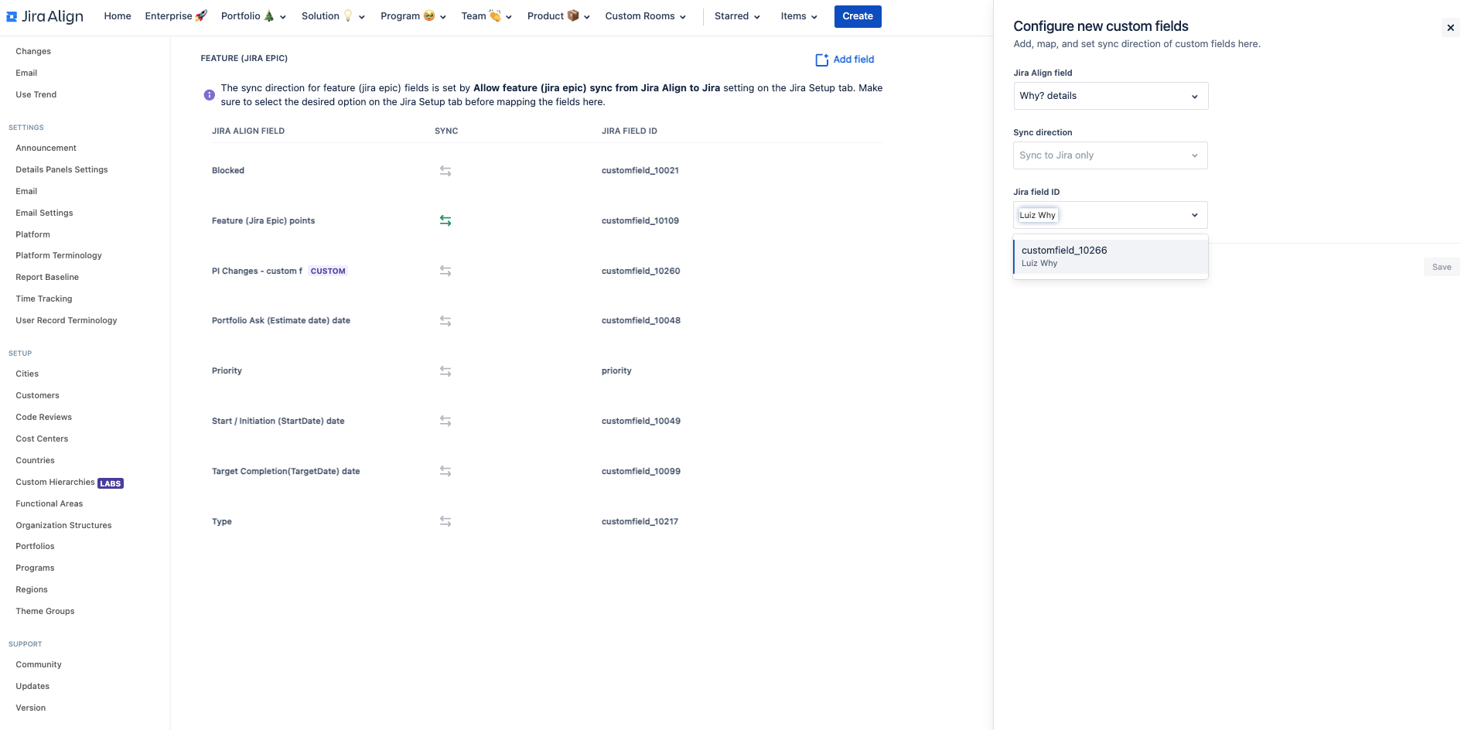1471x730 pixels.
Task: Open Programs setup page
Action: pos(35,568)
